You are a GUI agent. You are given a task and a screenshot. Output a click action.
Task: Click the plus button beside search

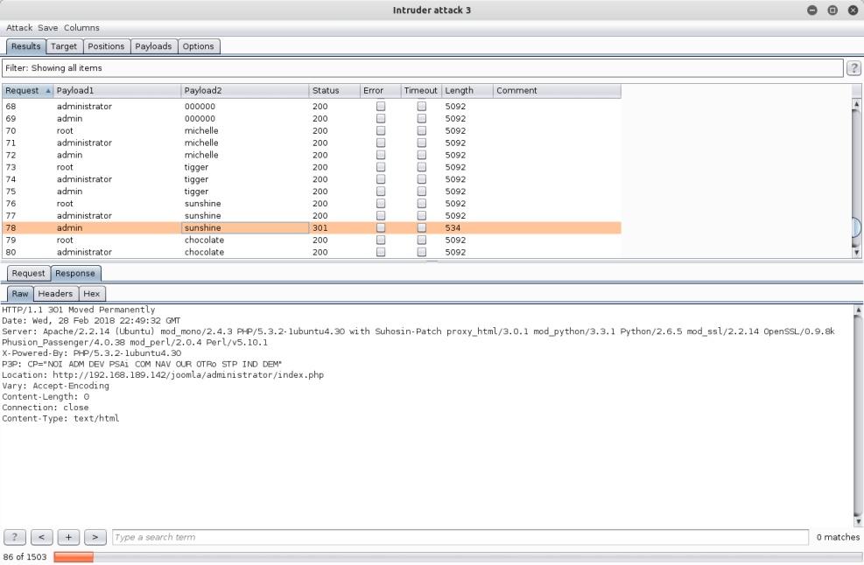tap(68, 537)
